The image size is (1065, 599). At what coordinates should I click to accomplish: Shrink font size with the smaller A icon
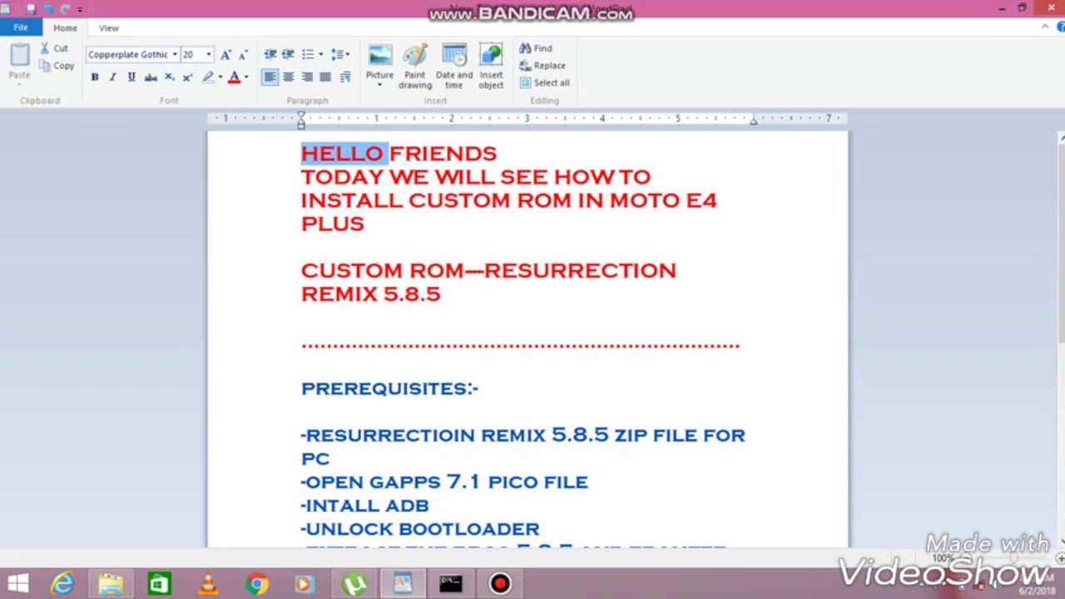[x=242, y=54]
